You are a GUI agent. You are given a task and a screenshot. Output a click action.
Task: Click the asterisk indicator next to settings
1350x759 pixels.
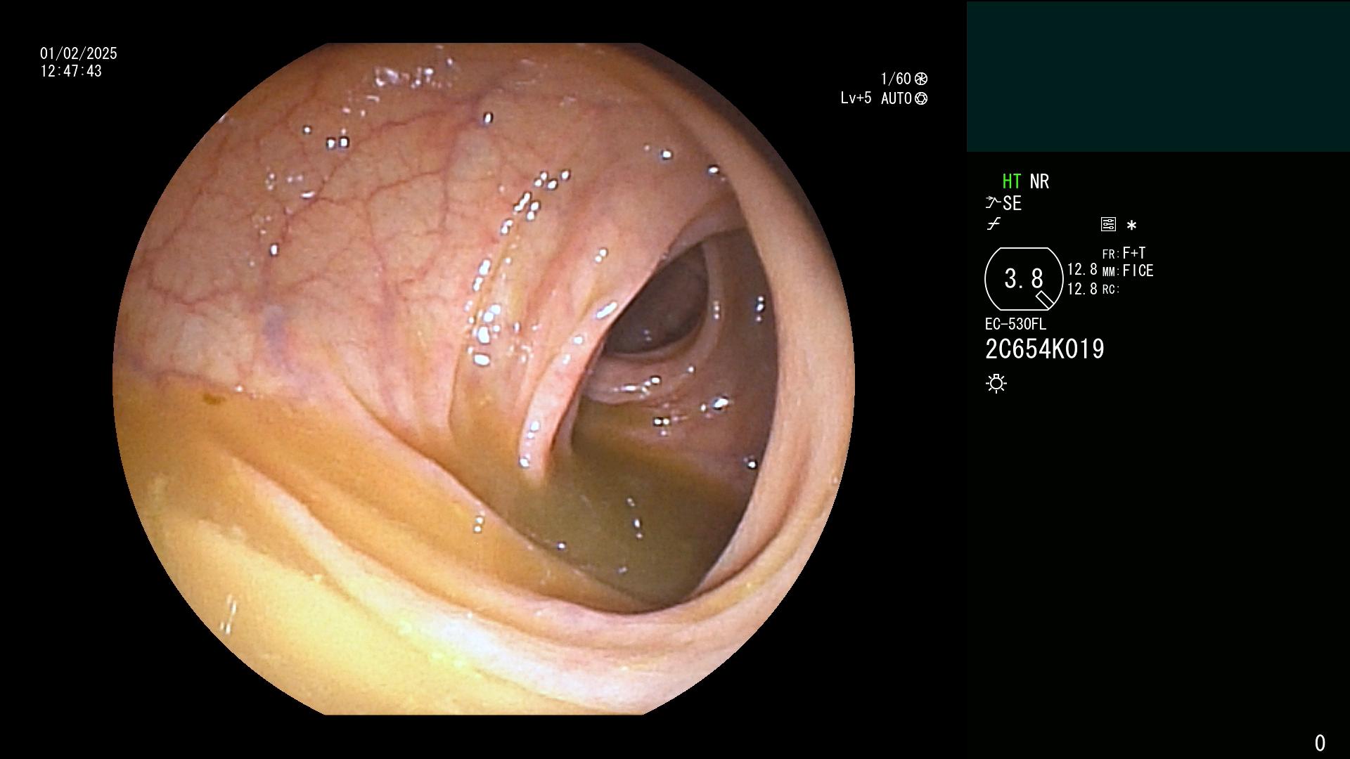(1131, 226)
